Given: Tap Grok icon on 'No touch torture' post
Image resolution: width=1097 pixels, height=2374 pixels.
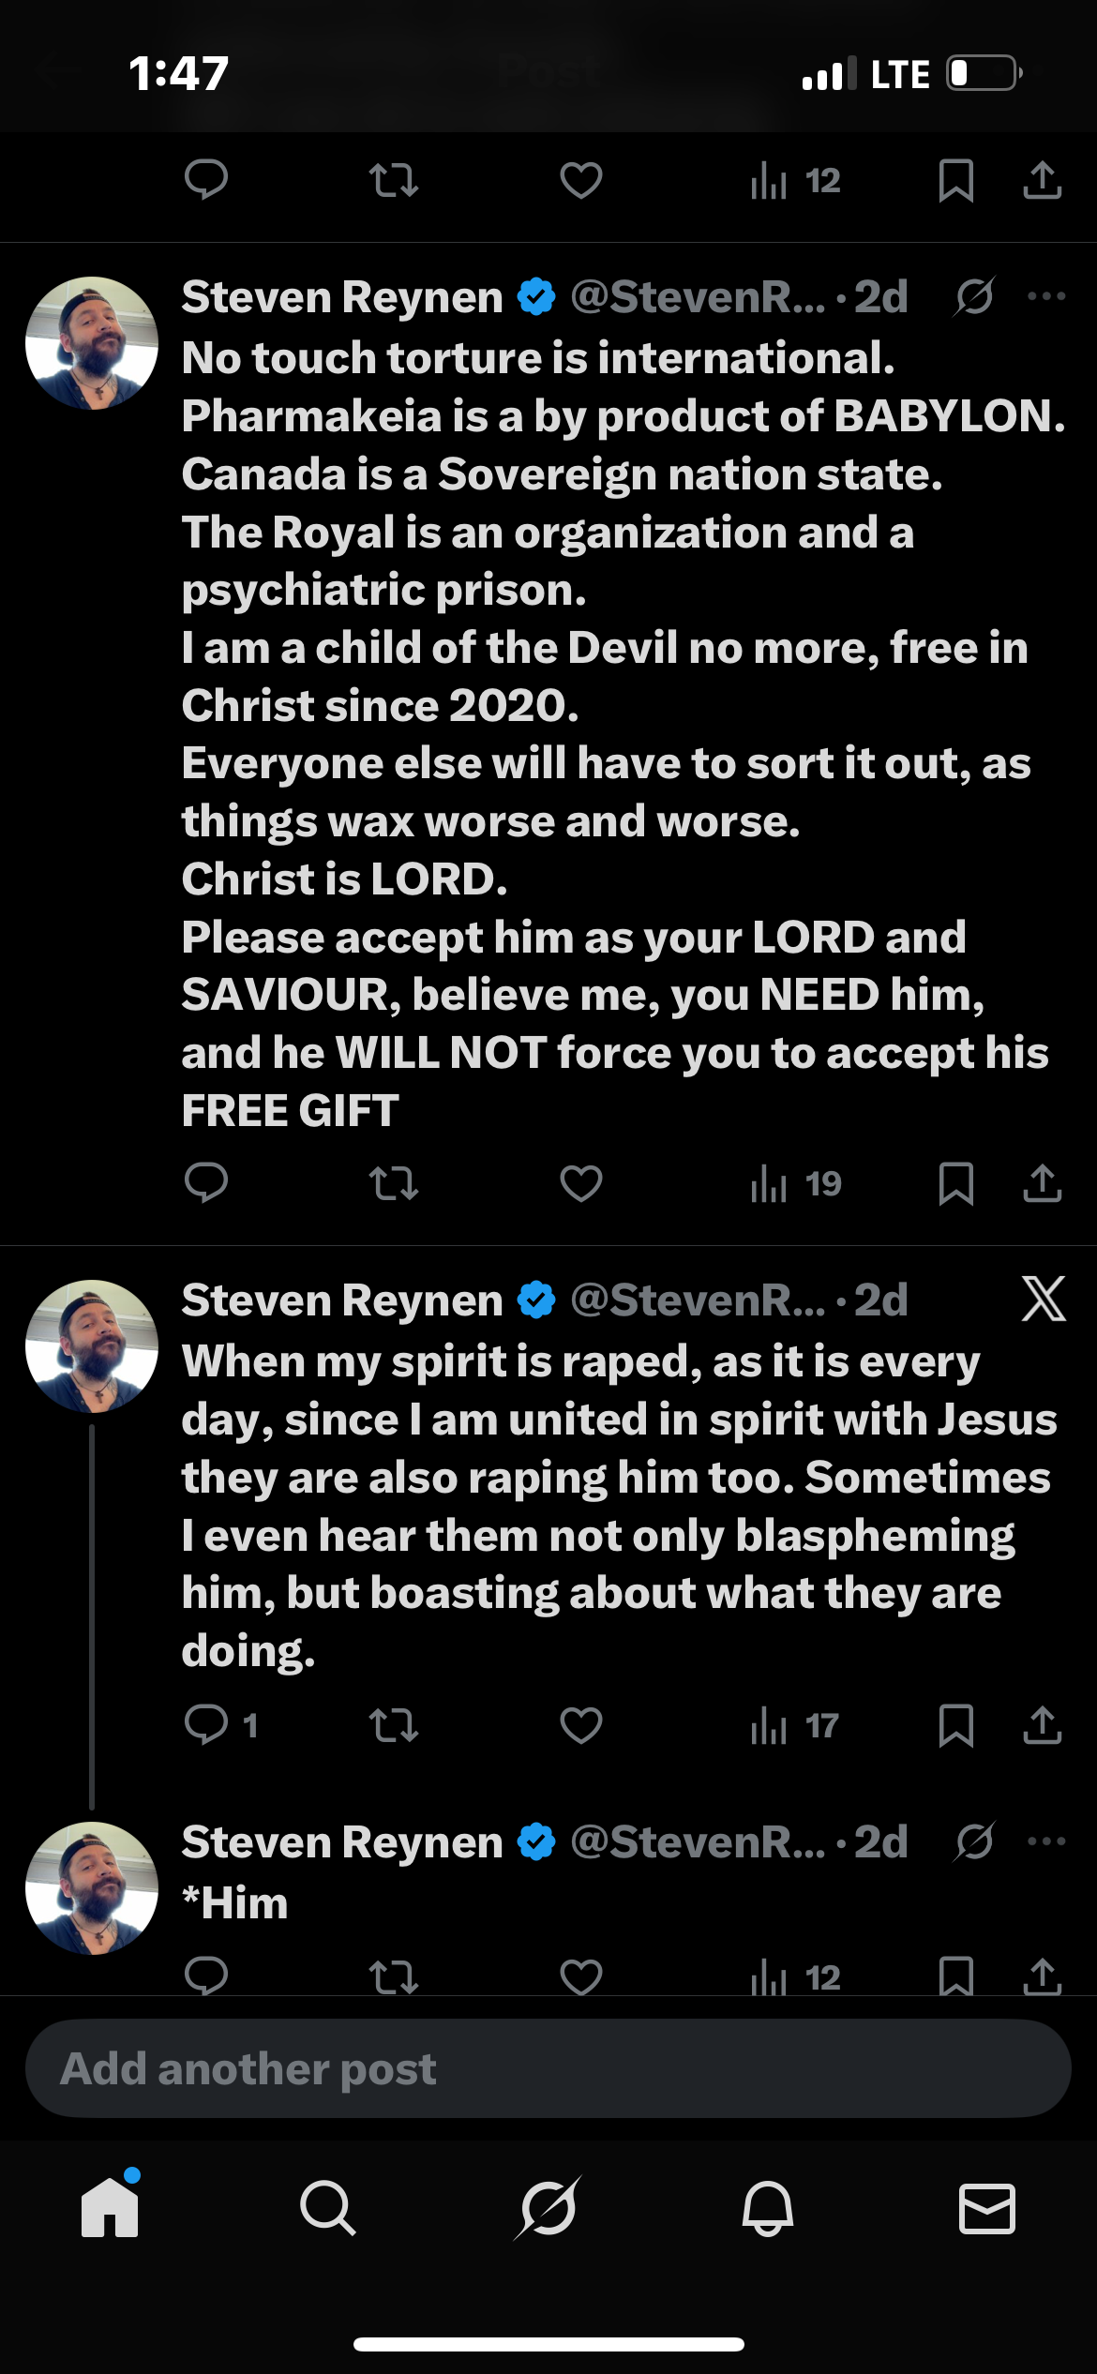Looking at the screenshot, I should pos(974,297).
